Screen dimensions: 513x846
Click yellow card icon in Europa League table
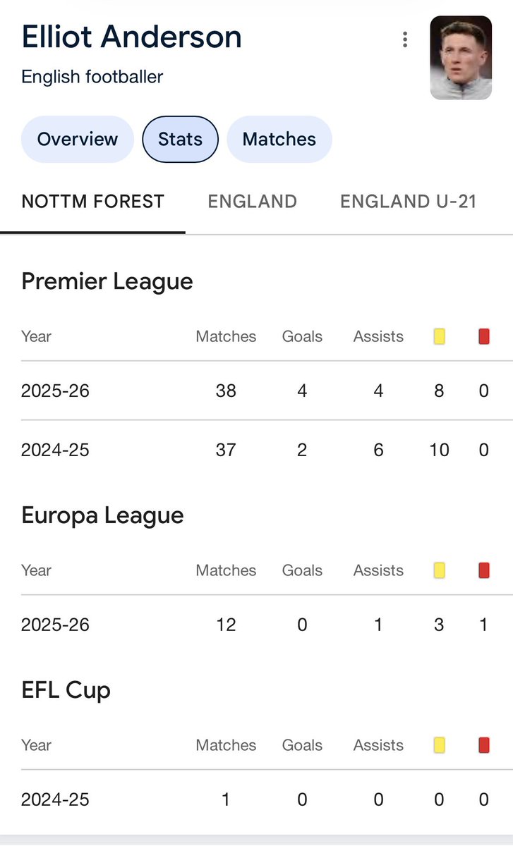click(439, 570)
